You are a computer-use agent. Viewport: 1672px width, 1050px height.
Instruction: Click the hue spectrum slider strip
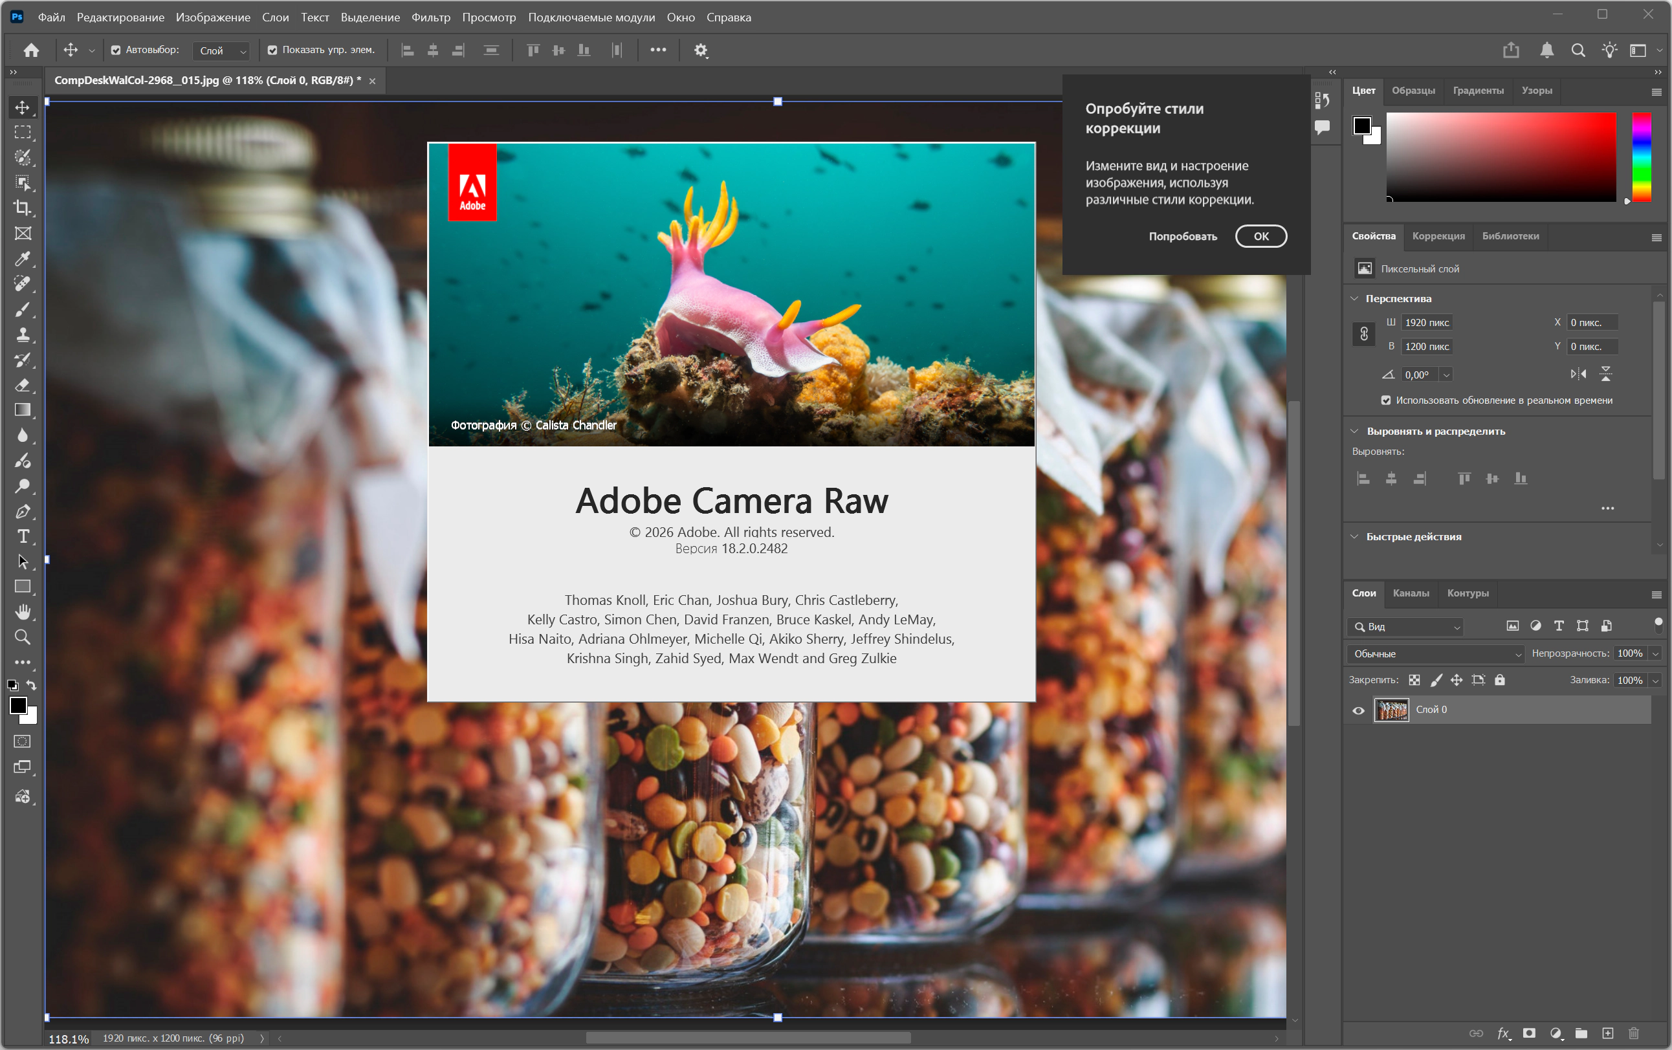point(1642,157)
